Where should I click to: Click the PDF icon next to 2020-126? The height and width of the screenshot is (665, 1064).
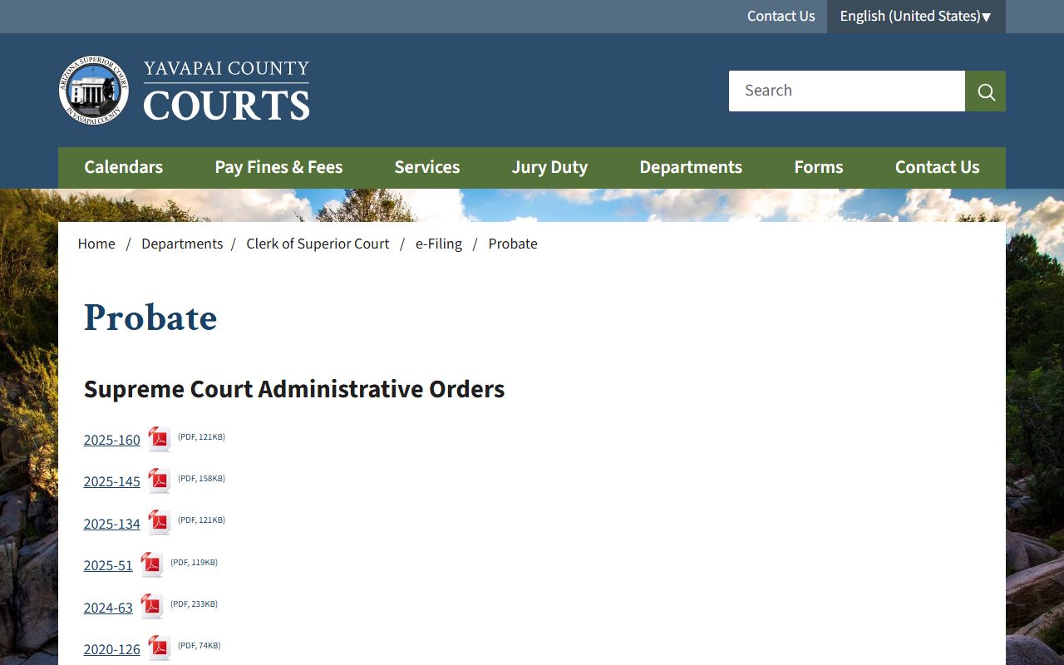coord(159,648)
